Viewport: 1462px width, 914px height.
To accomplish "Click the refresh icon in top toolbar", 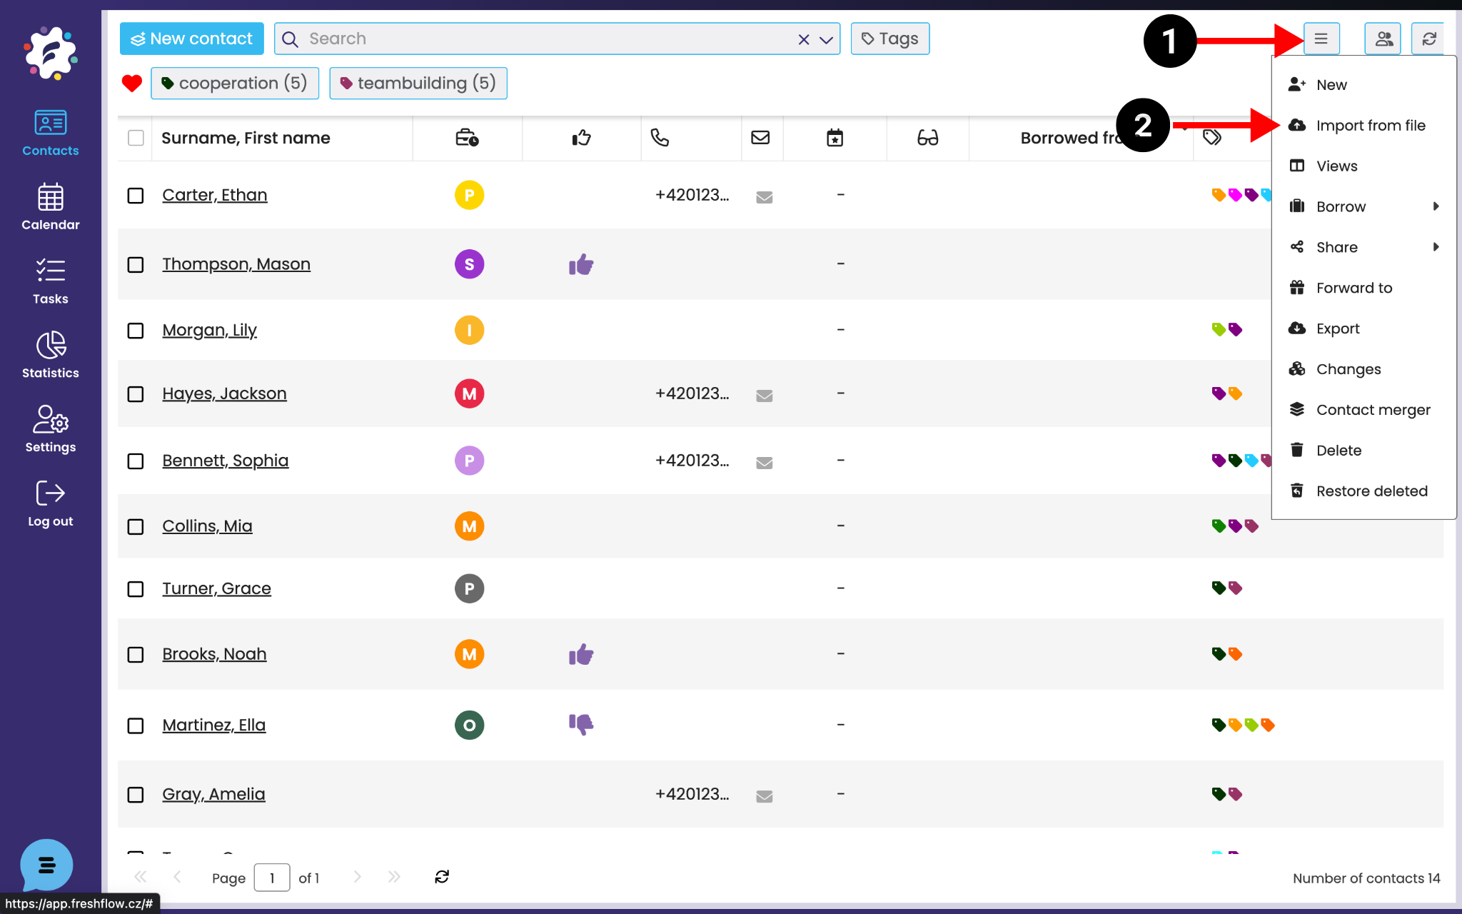I will 1428,39.
